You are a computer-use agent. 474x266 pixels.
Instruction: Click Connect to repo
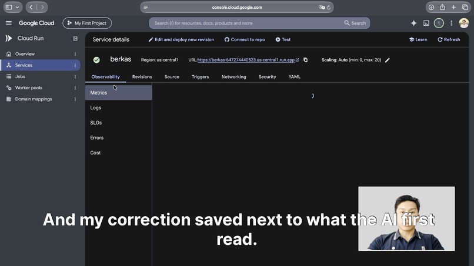[x=245, y=39]
